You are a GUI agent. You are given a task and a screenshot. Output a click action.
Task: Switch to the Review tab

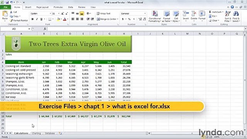[x=82, y=7]
